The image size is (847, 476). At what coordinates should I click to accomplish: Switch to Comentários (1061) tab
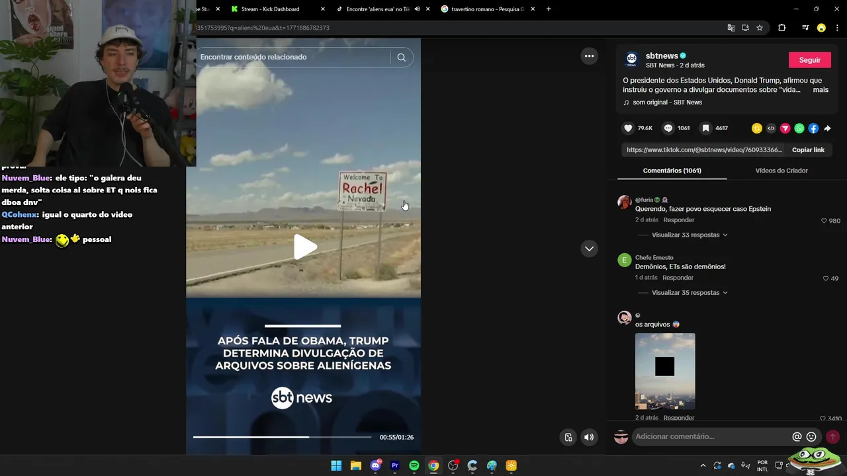click(x=672, y=171)
